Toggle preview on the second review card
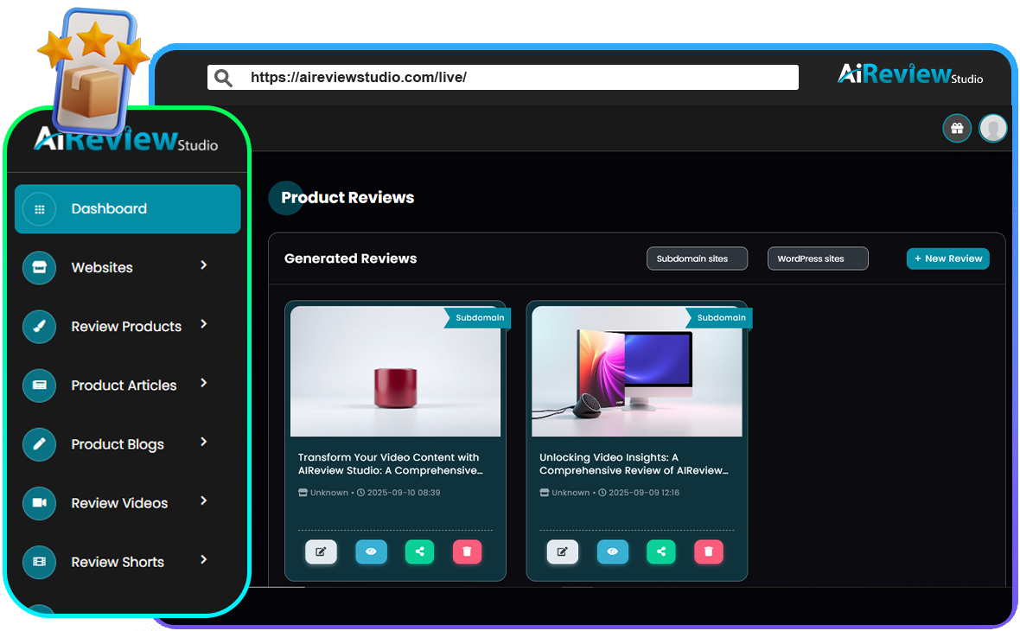1020x631 pixels. point(613,551)
